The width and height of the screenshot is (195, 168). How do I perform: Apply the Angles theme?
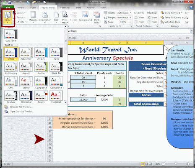[x=41, y=54]
